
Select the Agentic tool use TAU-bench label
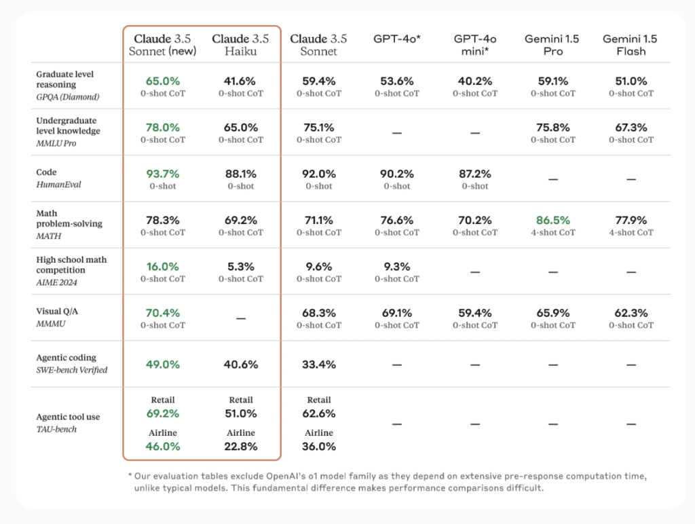(68, 422)
